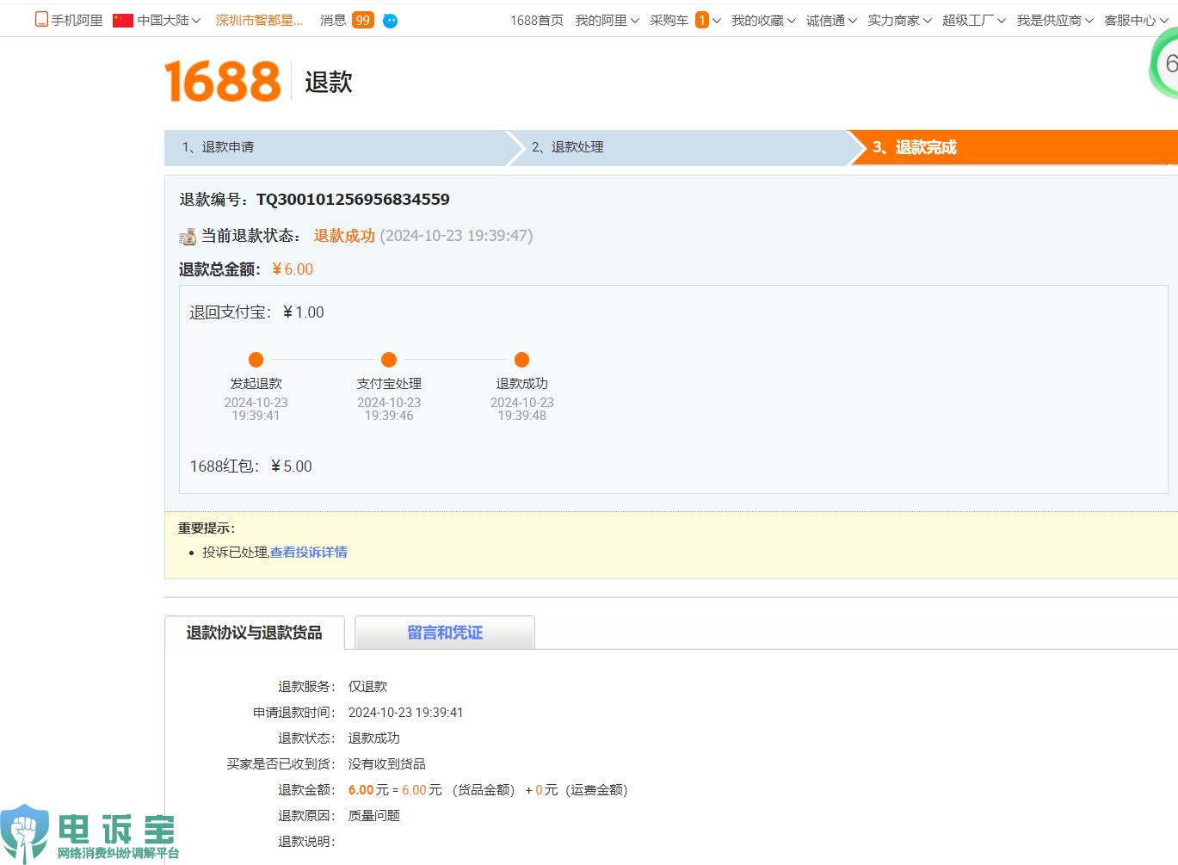Image resolution: width=1178 pixels, height=865 pixels.
Task: Open the 查看投诉详情 link
Action: click(309, 553)
